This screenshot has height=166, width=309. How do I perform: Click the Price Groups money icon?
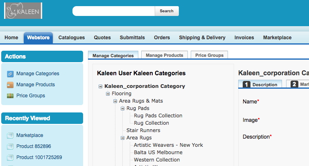[10, 96]
